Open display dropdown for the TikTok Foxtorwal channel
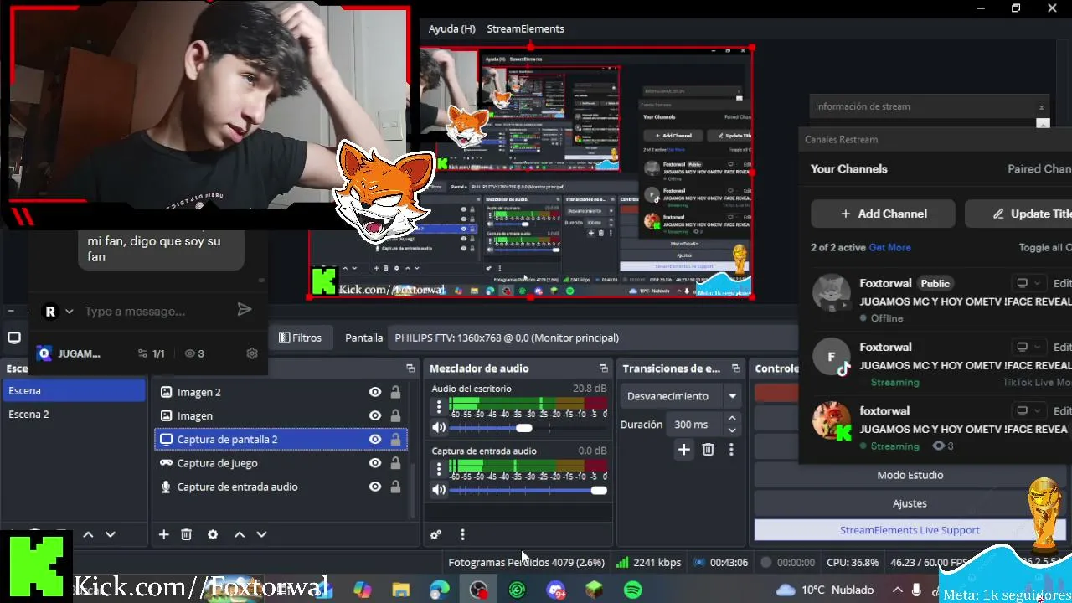The height and width of the screenshot is (603, 1072). [1028, 347]
